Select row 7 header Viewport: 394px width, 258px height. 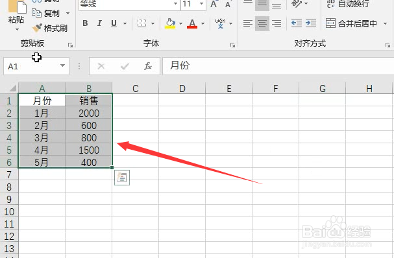point(9,174)
